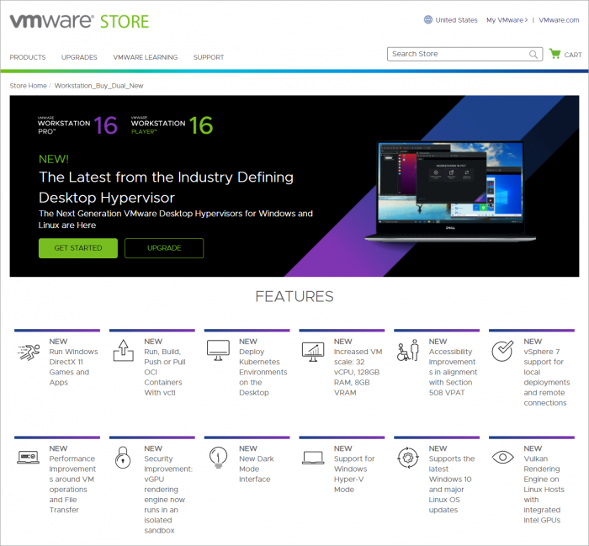The width and height of the screenshot is (589, 546).
Task: Open the PRODUCTS menu
Action: [28, 57]
